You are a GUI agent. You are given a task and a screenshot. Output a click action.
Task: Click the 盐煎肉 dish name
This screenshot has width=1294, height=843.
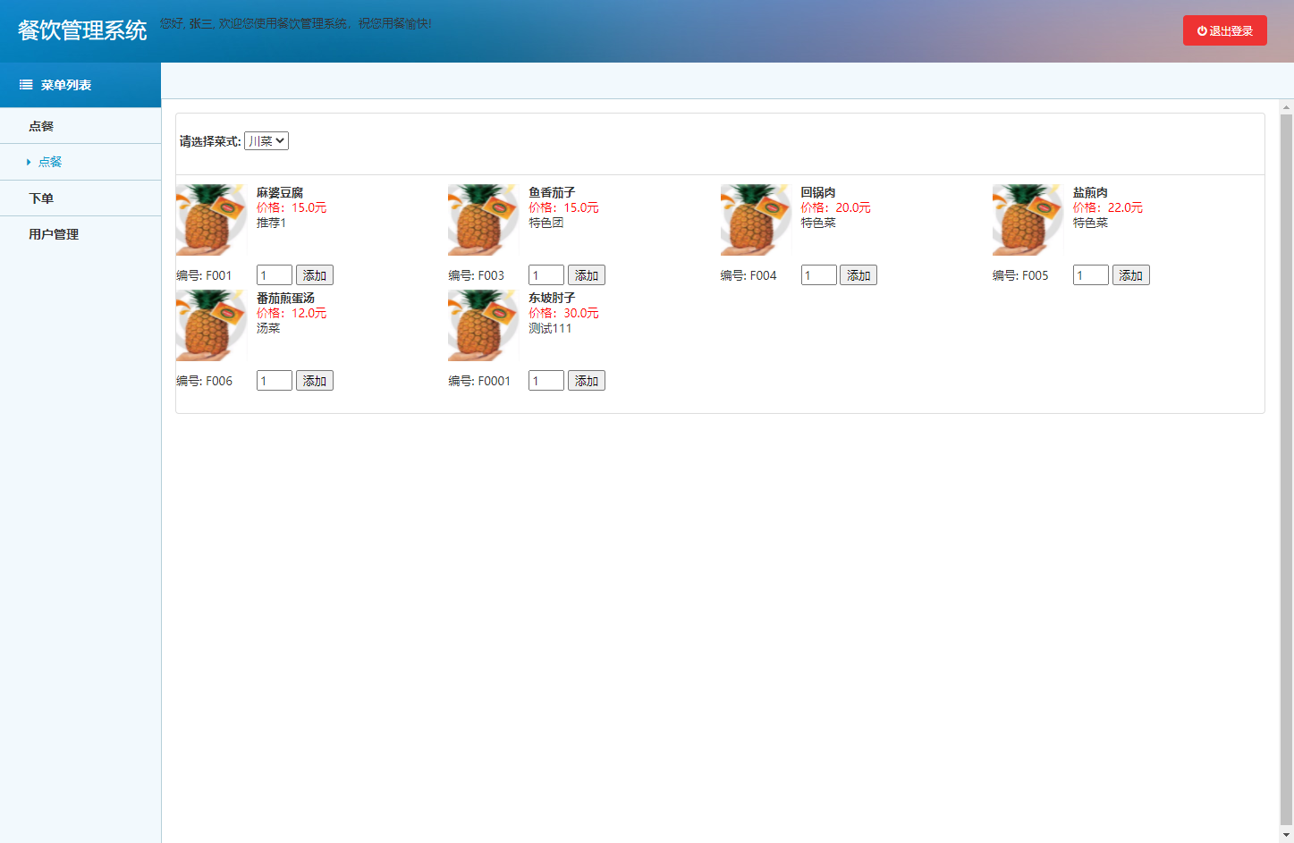point(1090,192)
